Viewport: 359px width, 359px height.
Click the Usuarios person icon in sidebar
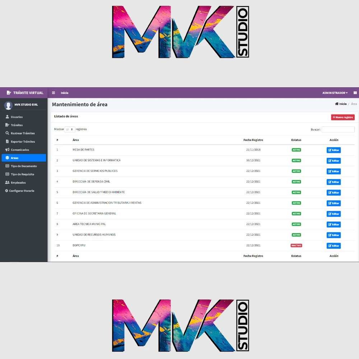[7, 117]
